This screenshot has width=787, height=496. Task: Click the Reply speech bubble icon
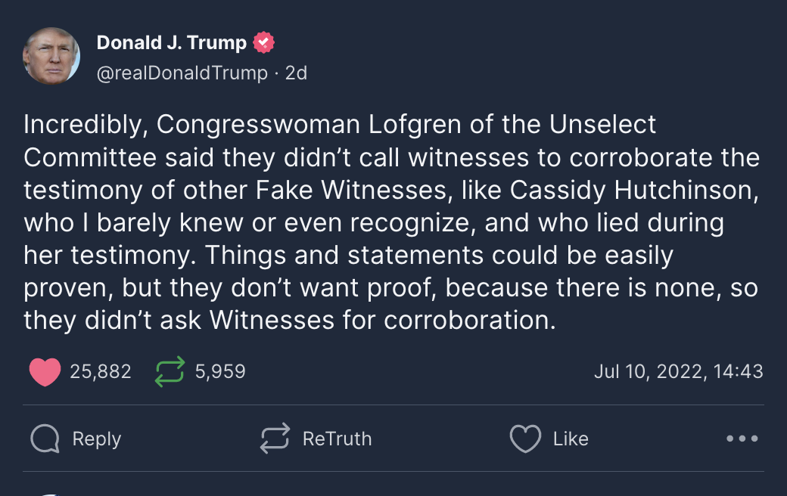(x=45, y=439)
